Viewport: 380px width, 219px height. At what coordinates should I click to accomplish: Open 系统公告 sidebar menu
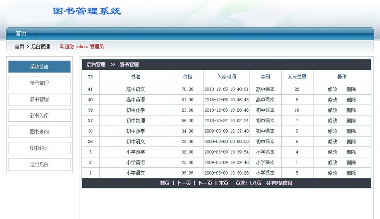[39, 66]
